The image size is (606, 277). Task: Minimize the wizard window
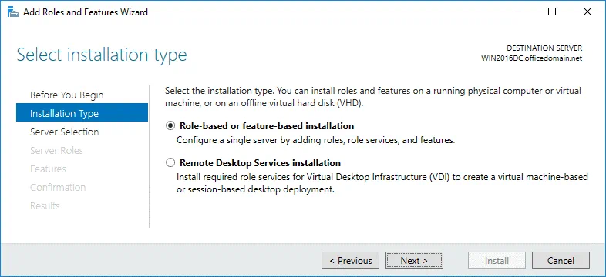tap(517, 12)
